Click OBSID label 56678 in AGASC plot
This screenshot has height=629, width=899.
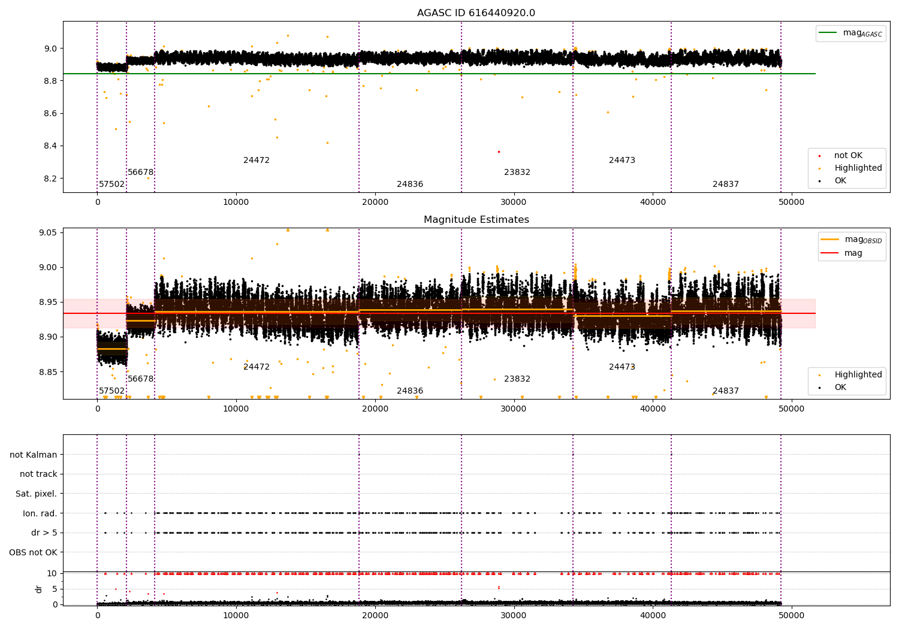pos(140,173)
